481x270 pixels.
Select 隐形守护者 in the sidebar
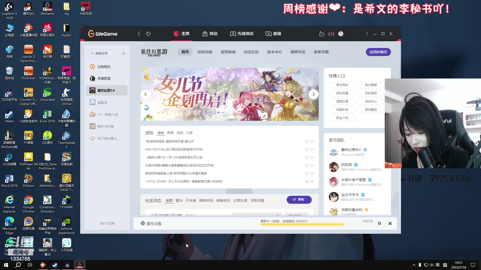[107, 126]
